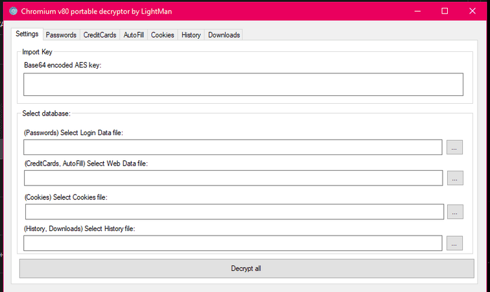Switch to the History tab

(x=191, y=35)
